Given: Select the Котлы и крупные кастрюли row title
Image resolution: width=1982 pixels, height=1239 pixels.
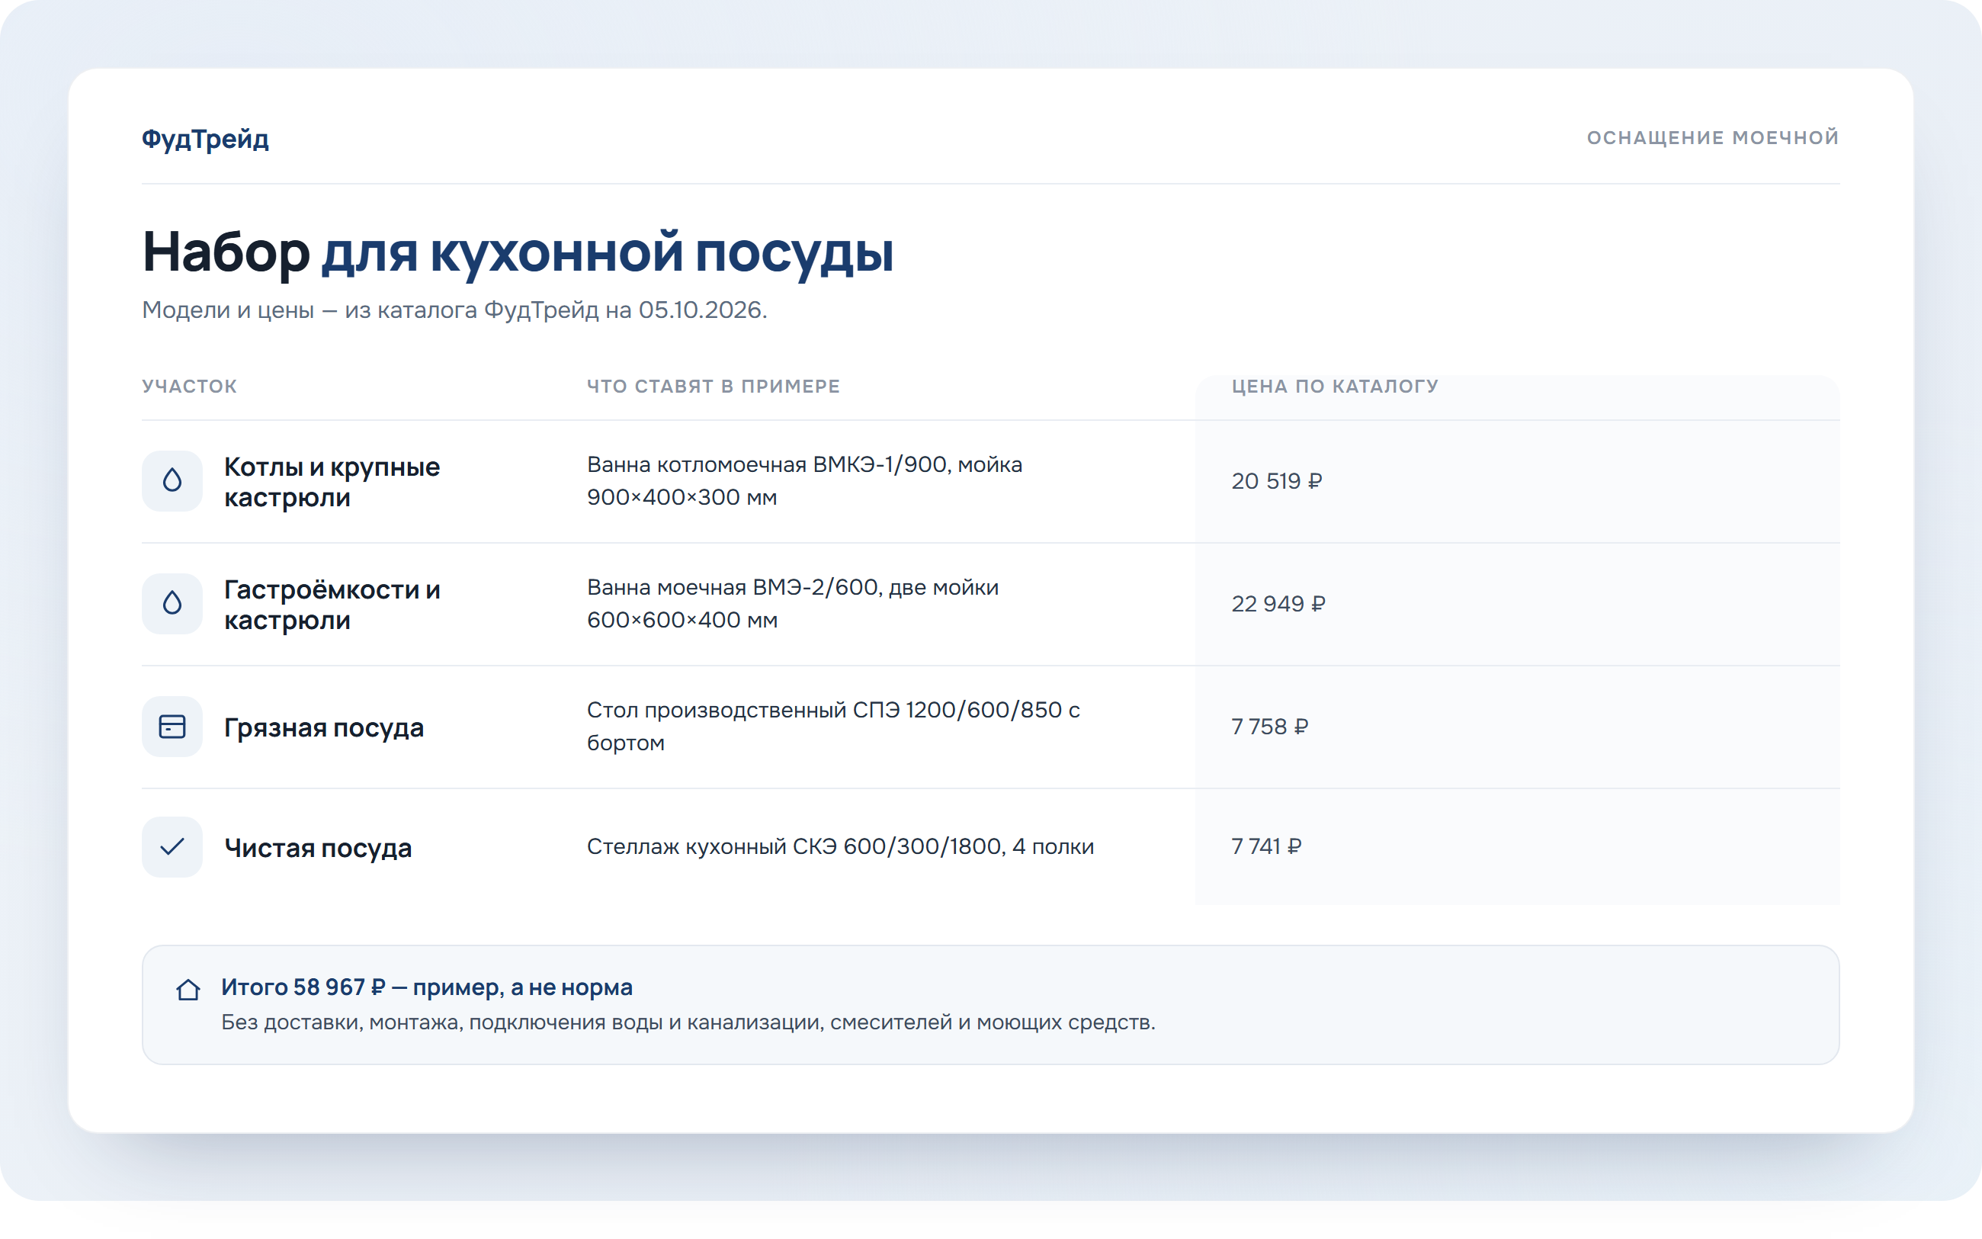Looking at the screenshot, I should pos(332,482).
